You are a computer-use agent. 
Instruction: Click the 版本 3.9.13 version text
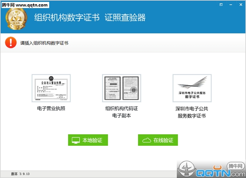pos(20,174)
